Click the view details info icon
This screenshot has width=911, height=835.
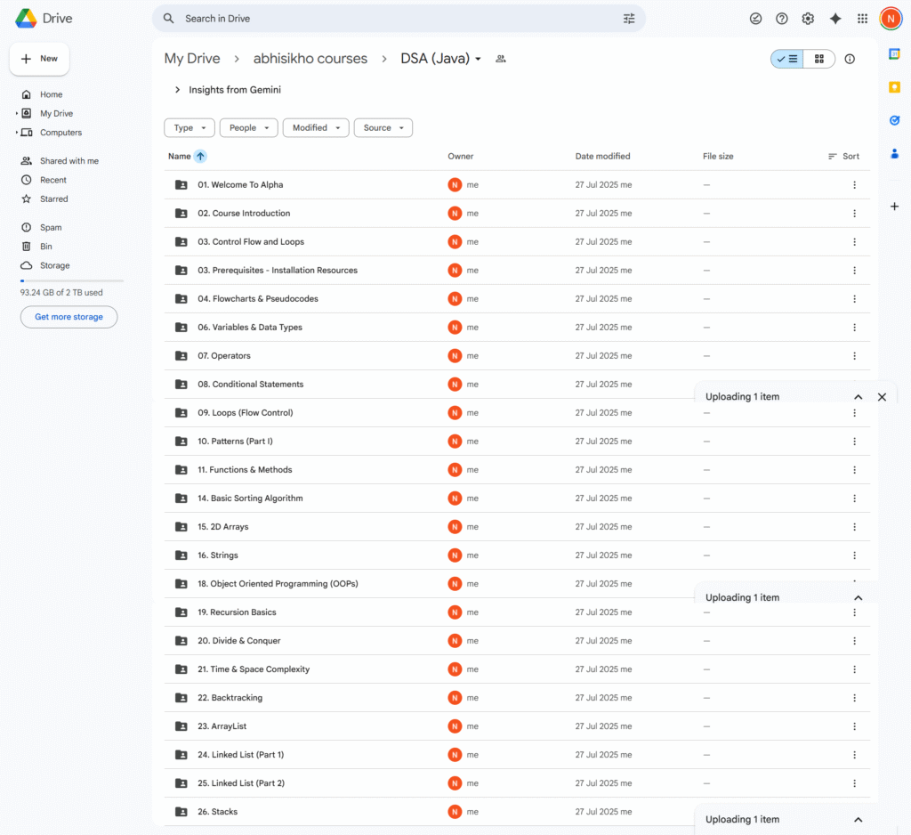(850, 59)
